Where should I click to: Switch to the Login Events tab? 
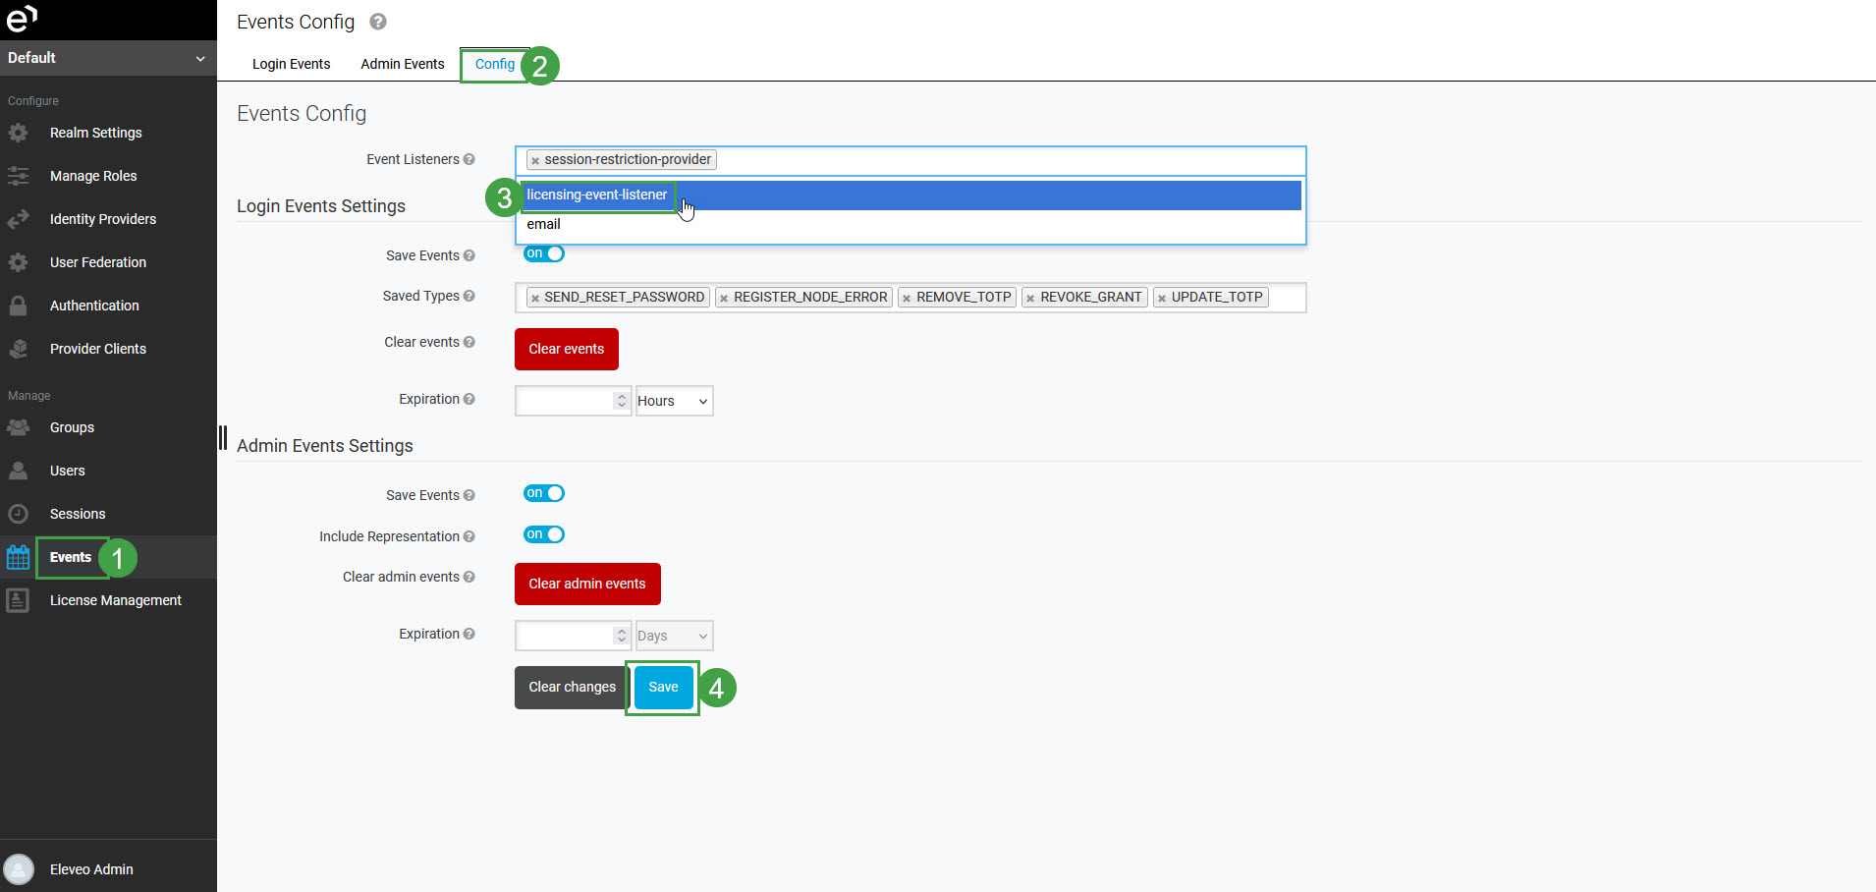click(x=291, y=64)
